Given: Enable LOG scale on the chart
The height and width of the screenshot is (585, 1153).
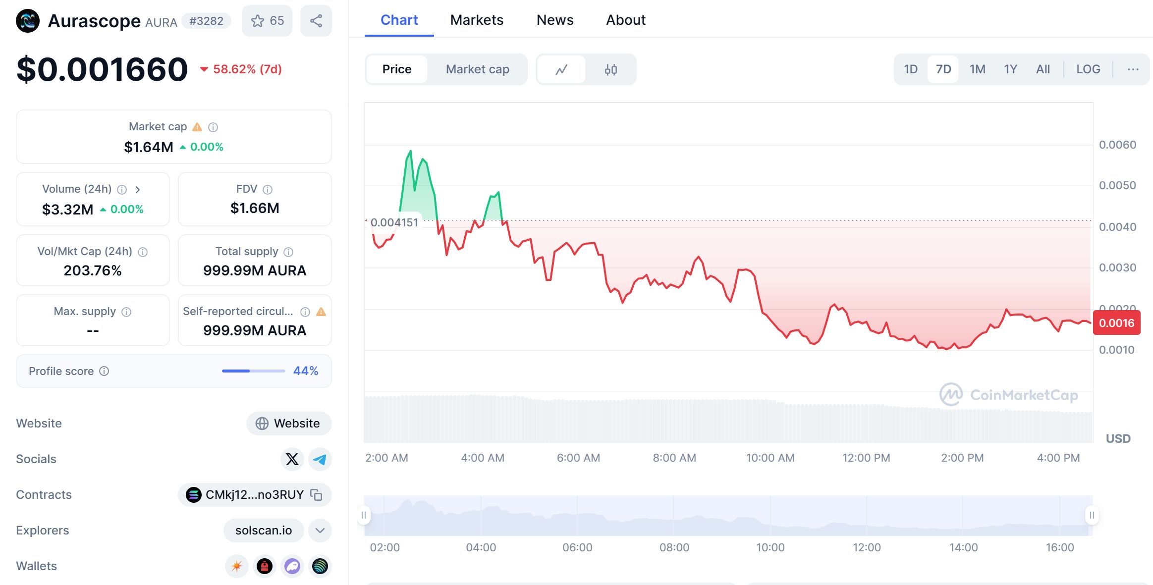Looking at the screenshot, I should tap(1088, 69).
